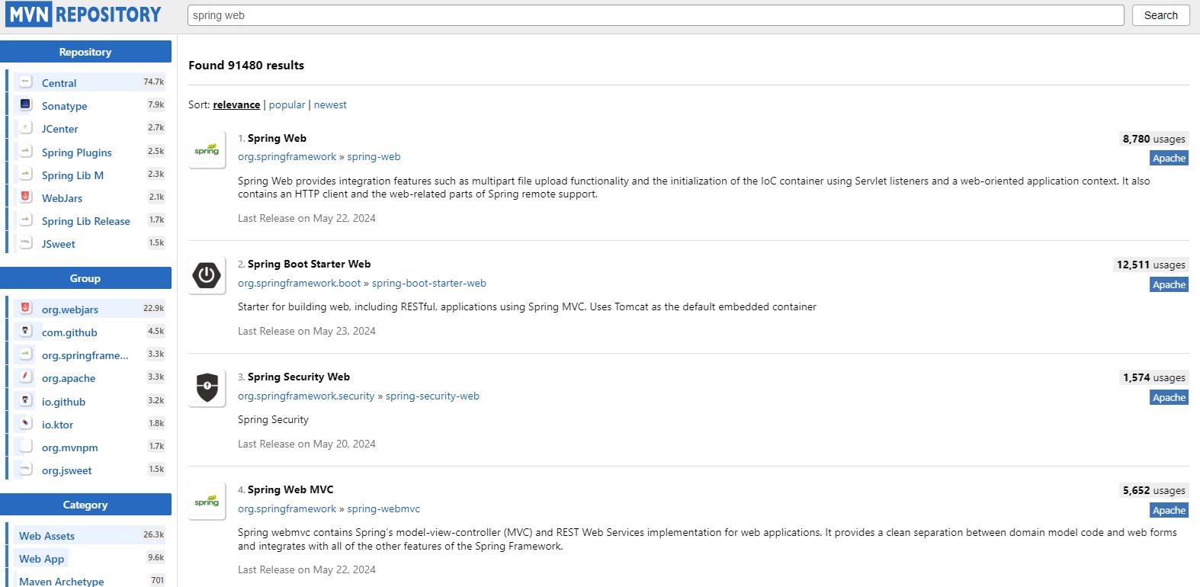Open the spring-web artifact link

pyautogui.click(x=374, y=157)
